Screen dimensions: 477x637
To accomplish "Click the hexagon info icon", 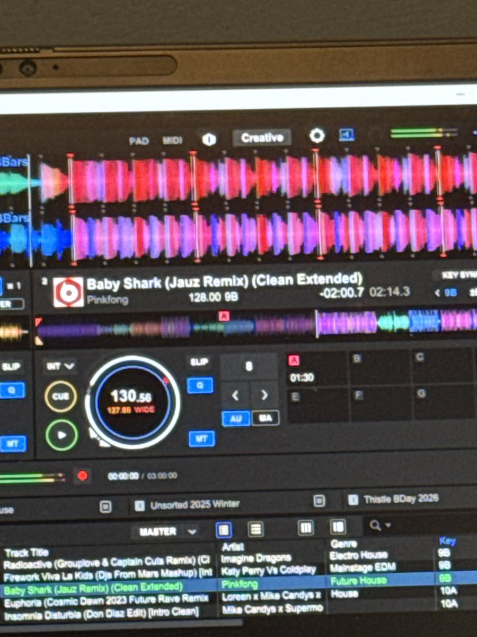I will [x=209, y=140].
